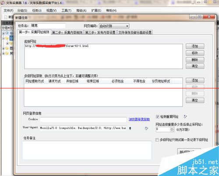Screen dimensions: 219x176
Task: Click help icon right of User-Agent field
Action: 146,128
